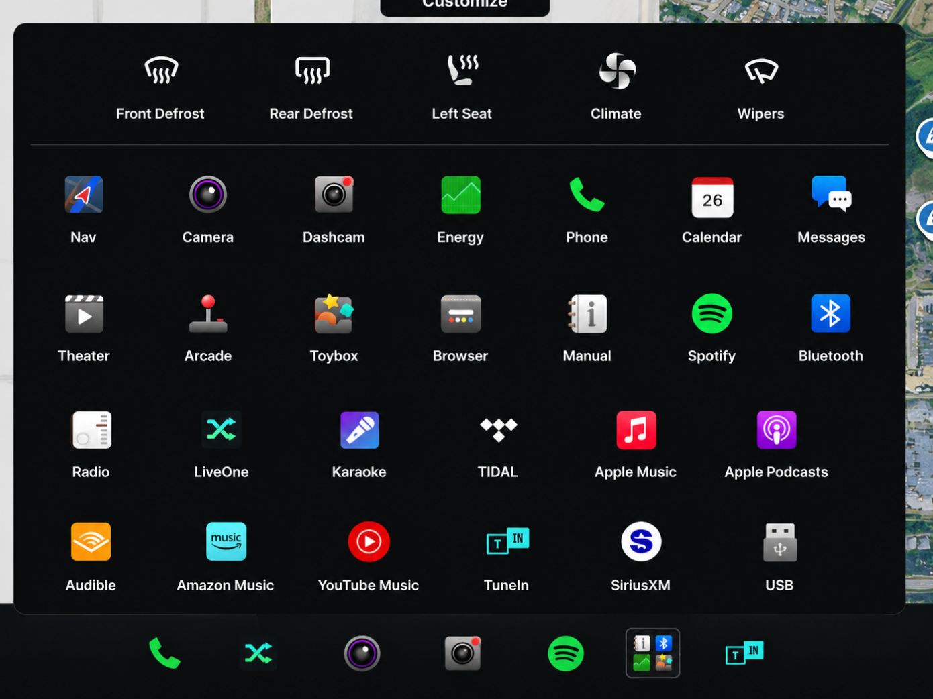Open the SiriusXM app
Image resolution: width=933 pixels, height=699 pixels.
[x=641, y=557]
